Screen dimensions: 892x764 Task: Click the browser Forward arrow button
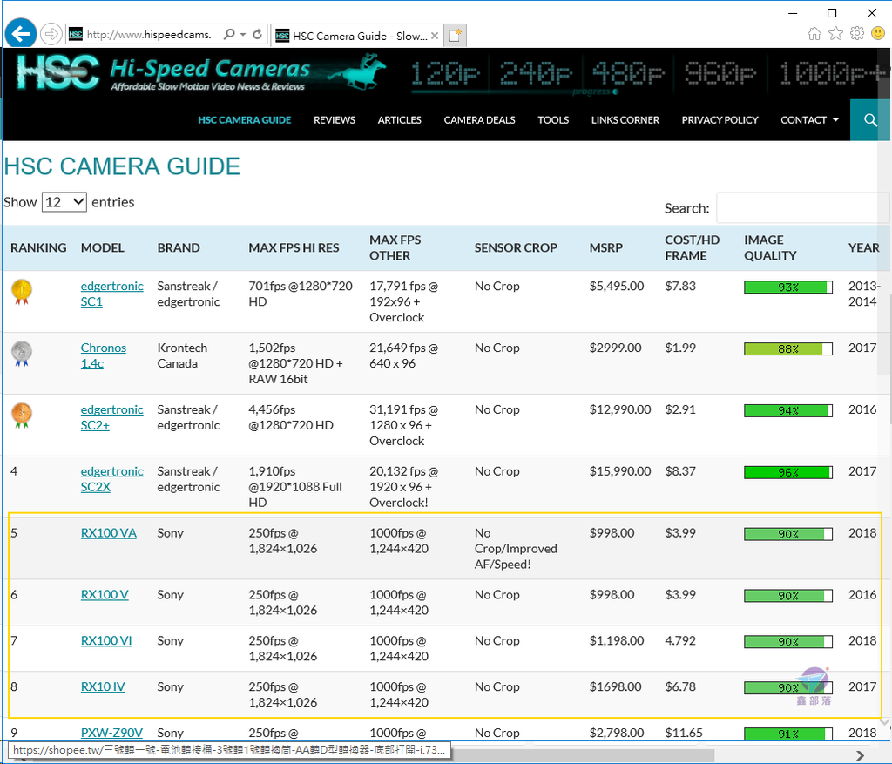point(51,34)
